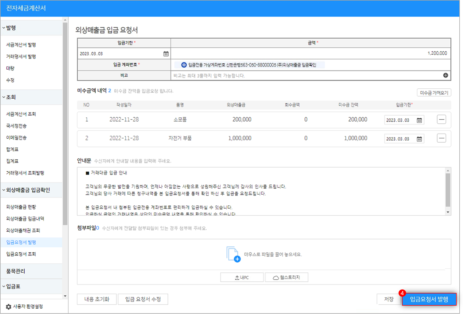Open calendar icon in 자전거 부품 row
Image resolution: width=465 pixels, height=314 pixels.
(419, 139)
